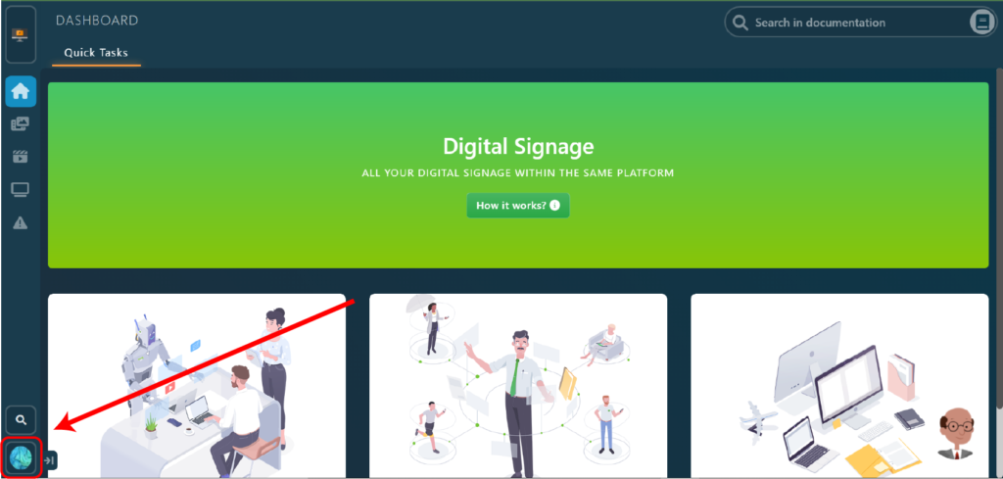Expand the sidebar with the arrow toggle
The image size is (1003, 479).
(49, 459)
